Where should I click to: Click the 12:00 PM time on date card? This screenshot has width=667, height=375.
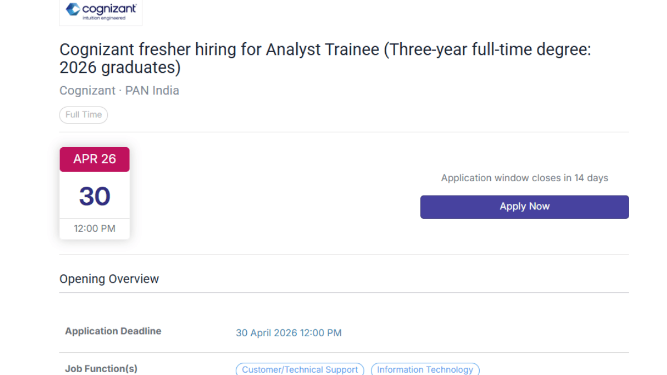[x=94, y=228]
